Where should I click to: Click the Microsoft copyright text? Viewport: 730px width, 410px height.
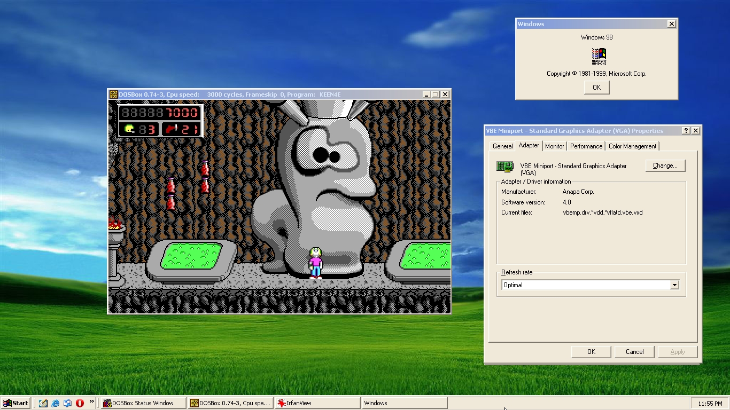596,74
